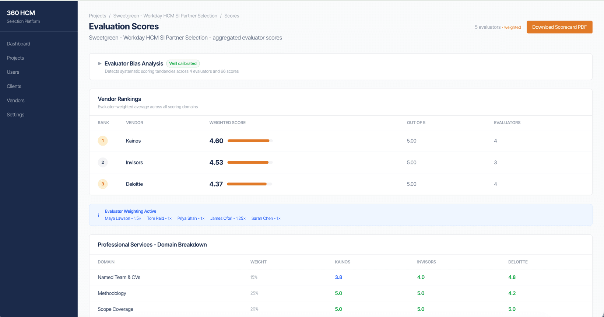Click rank 1 badge for Kainos
The height and width of the screenshot is (317, 604).
[x=103, y=141]
